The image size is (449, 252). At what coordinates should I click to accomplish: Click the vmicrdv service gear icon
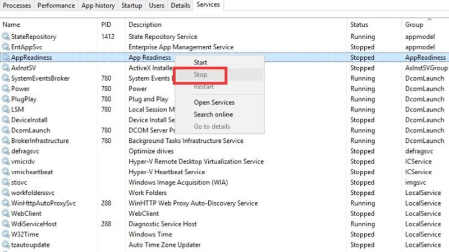click(x=6, y=161)
